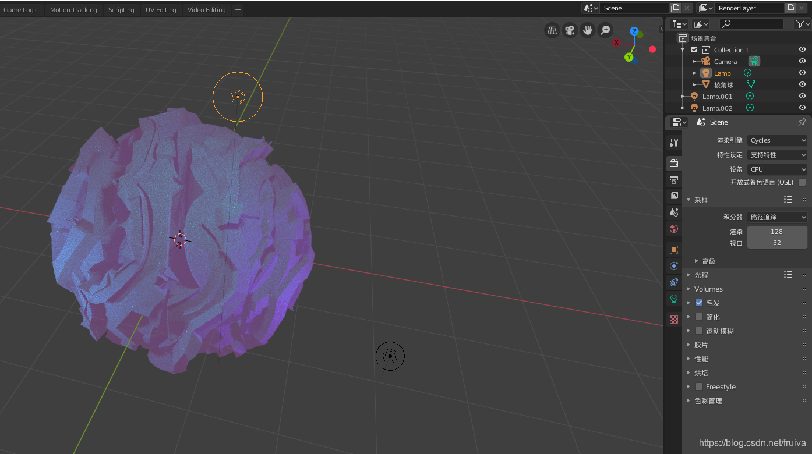812x454 pixels.
Task: Expand the 胶片 film panel
Action: tap(689, 345)
